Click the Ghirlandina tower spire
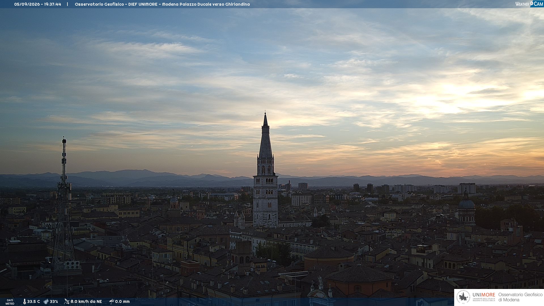This screenshot has width=544, height=306. coord(265,135)
